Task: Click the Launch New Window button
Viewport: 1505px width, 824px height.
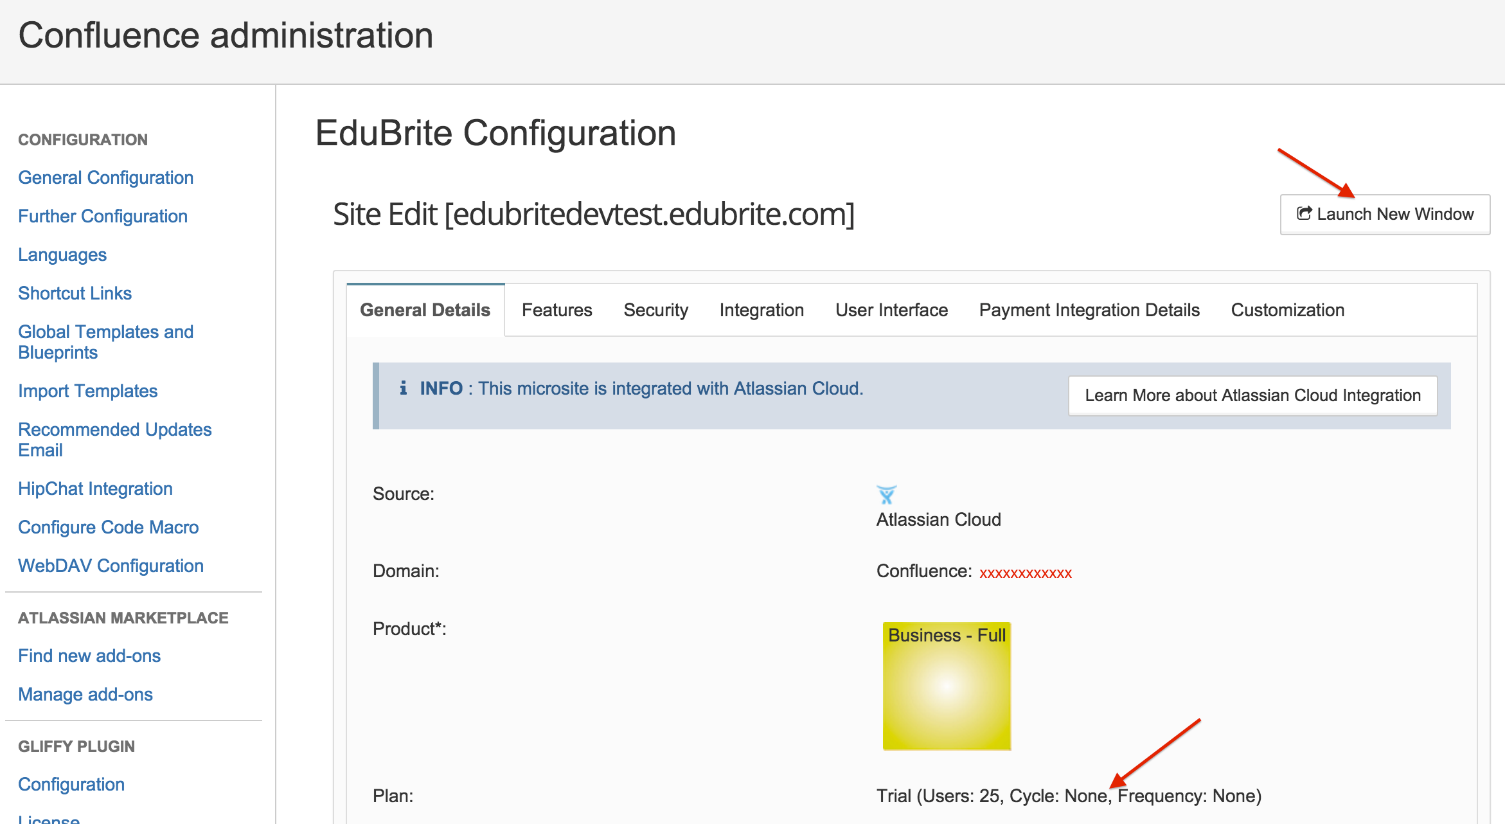Action: coord(1385,214)
